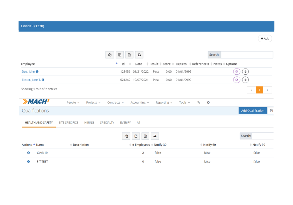The image size is (293, 205).
Task: Copy the Qualifications table using the copy icon
Action: [x=126, y=136]
